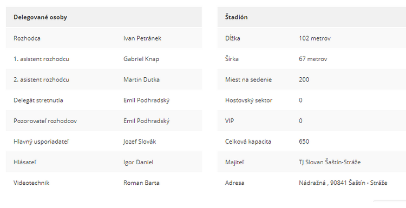Open match delegate Emil Podhradský entry
The height and width of the screenshot is (208, 406).
[x=146, y=100]
